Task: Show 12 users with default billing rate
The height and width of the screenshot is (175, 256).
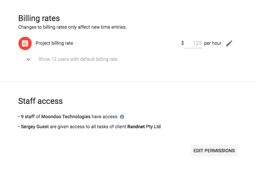Action: pos(78,59)
